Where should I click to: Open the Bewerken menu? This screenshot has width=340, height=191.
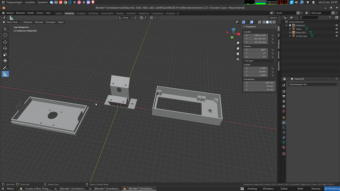tap(20, 13)
